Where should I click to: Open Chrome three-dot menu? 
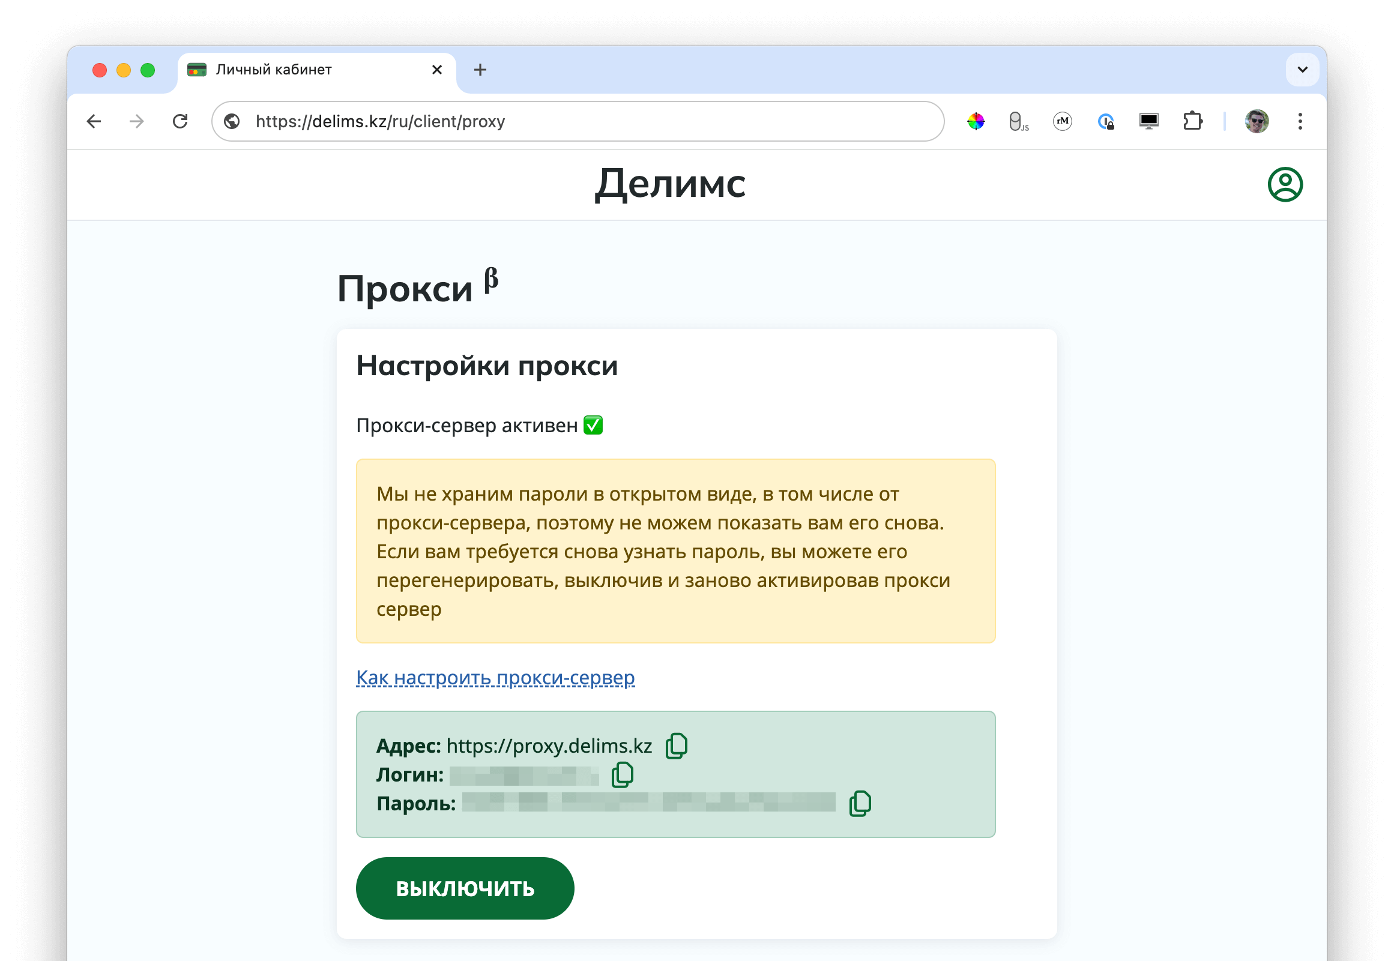tap(1301, 122)
